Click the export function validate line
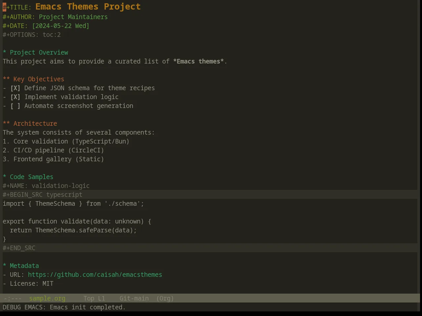The image size is (422, 316). click(77, 222)
